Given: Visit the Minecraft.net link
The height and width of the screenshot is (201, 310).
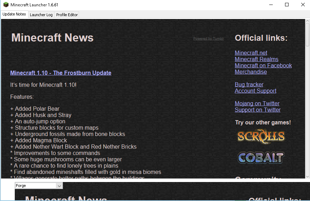Looking at the screenshot, I should [251, 53].
